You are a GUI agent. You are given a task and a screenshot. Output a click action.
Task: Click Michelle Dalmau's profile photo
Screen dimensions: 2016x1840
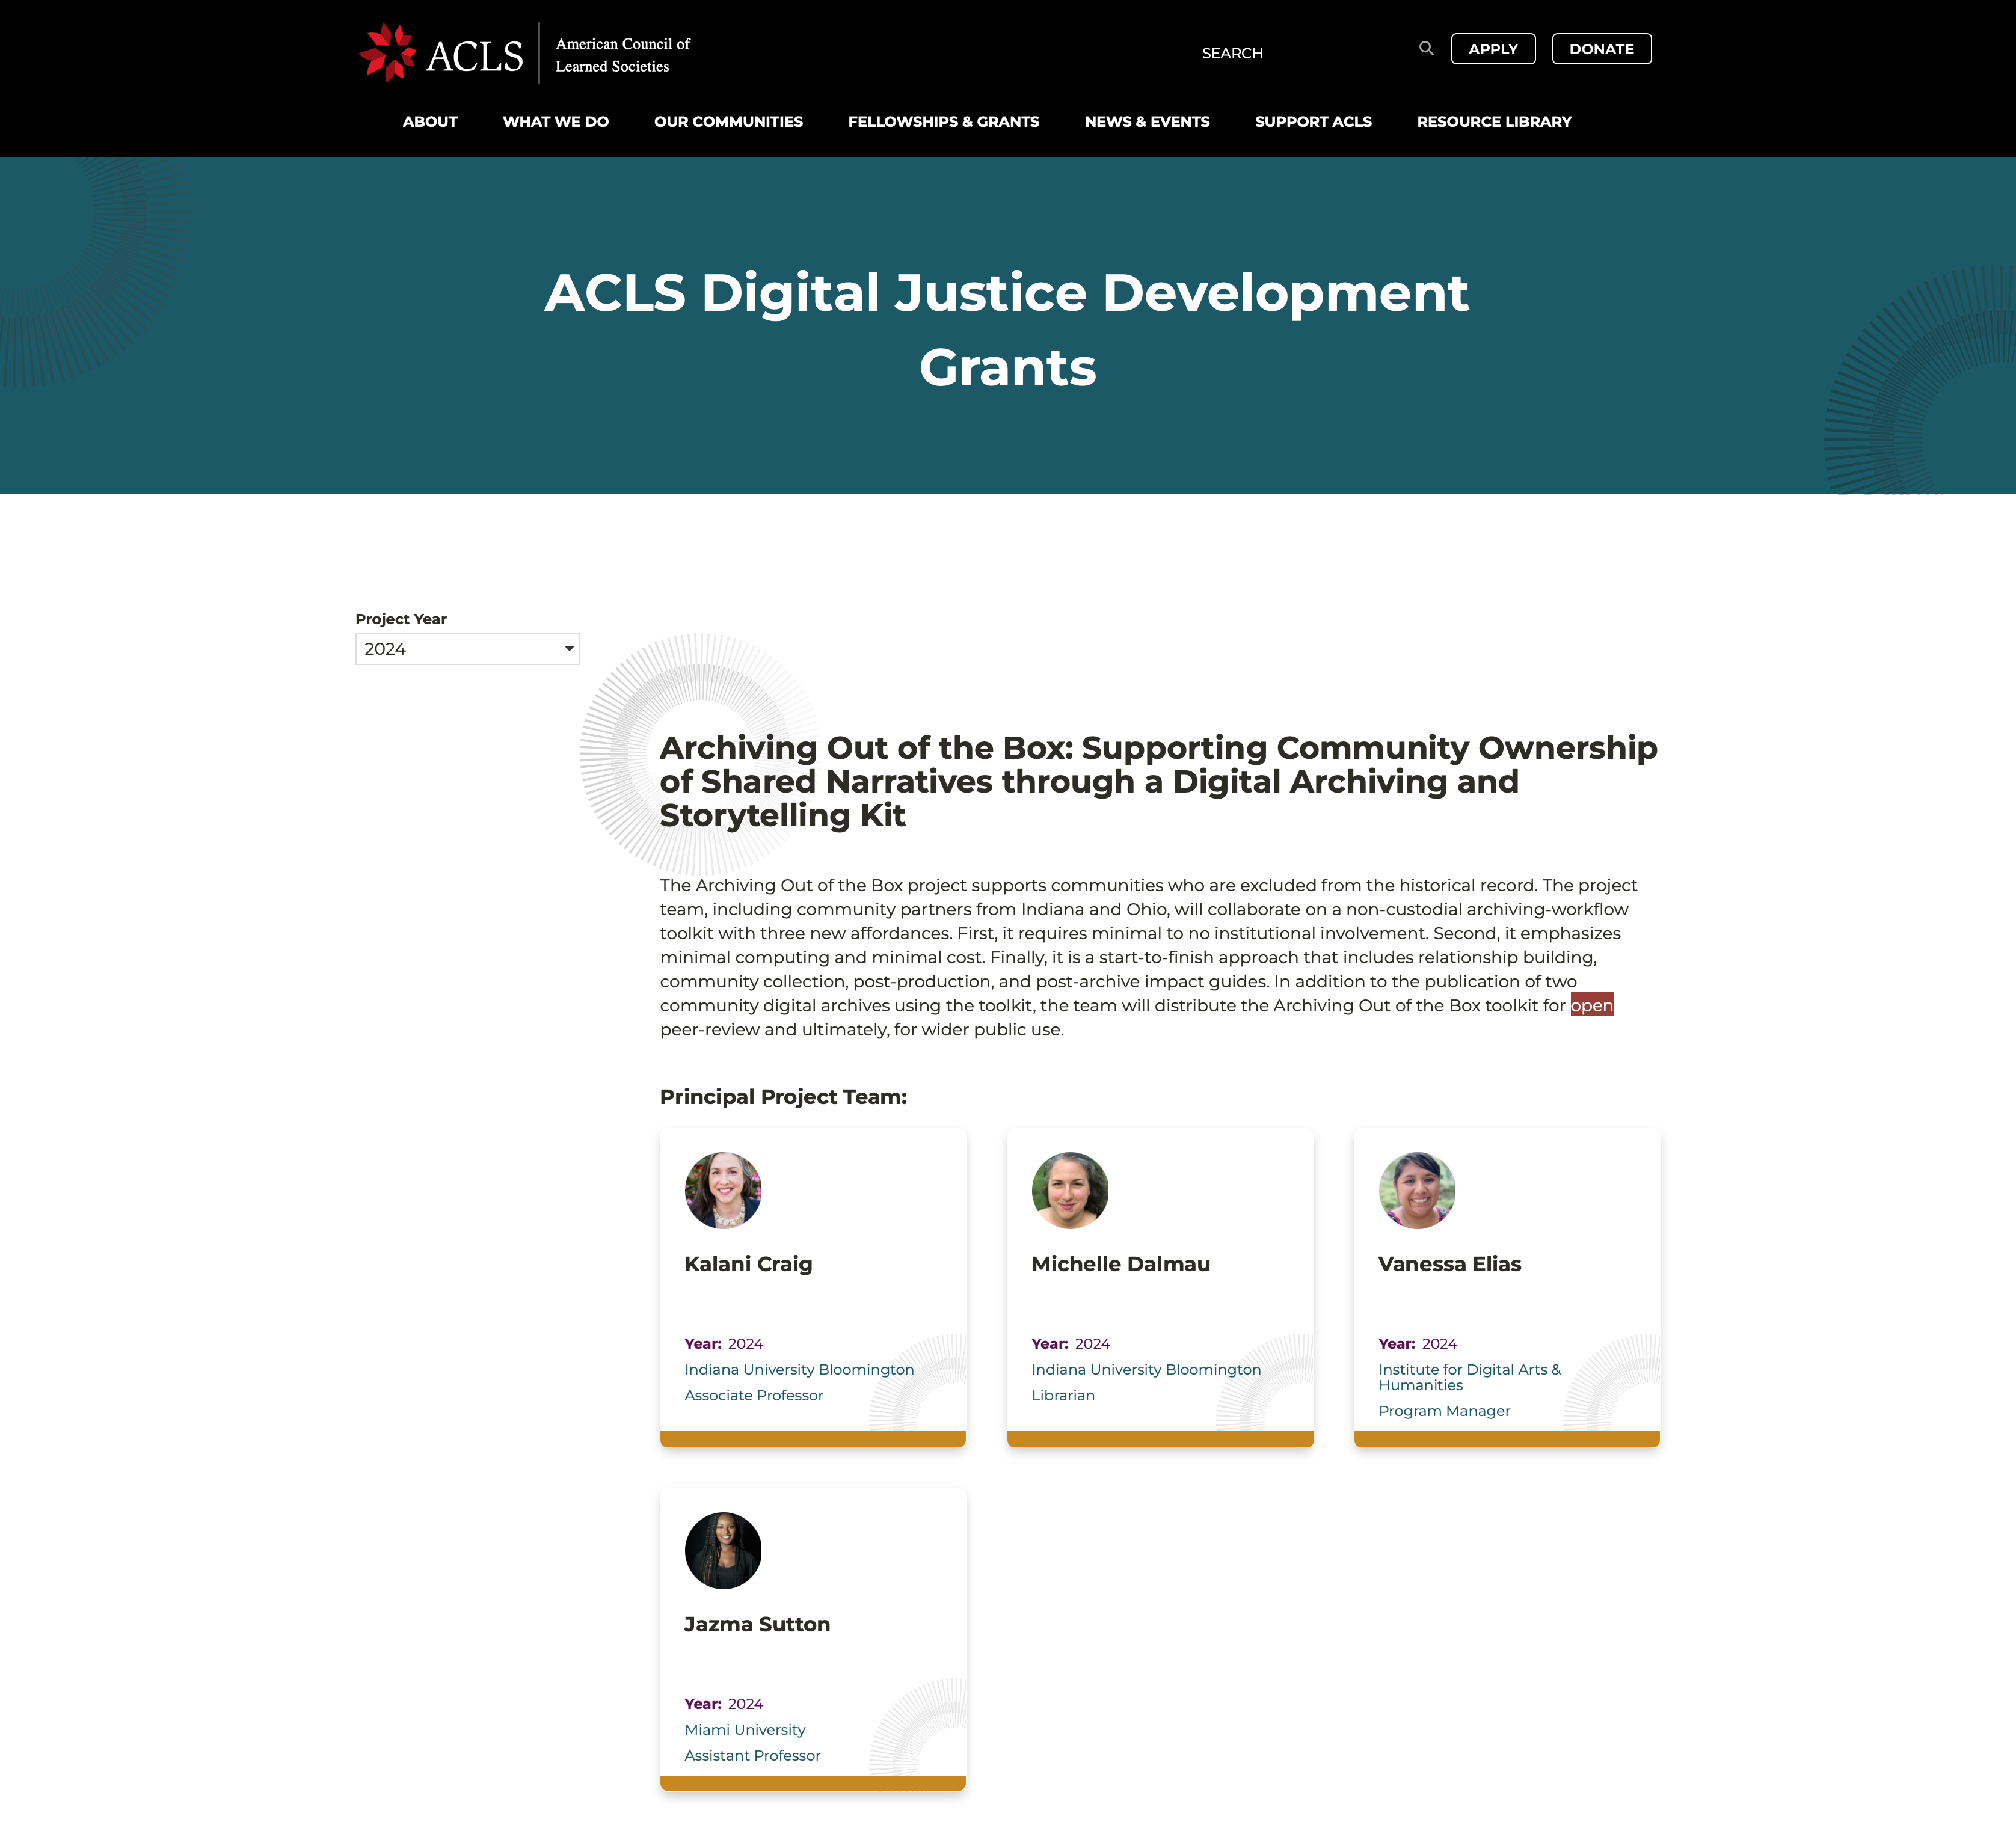[1070, 1190]
